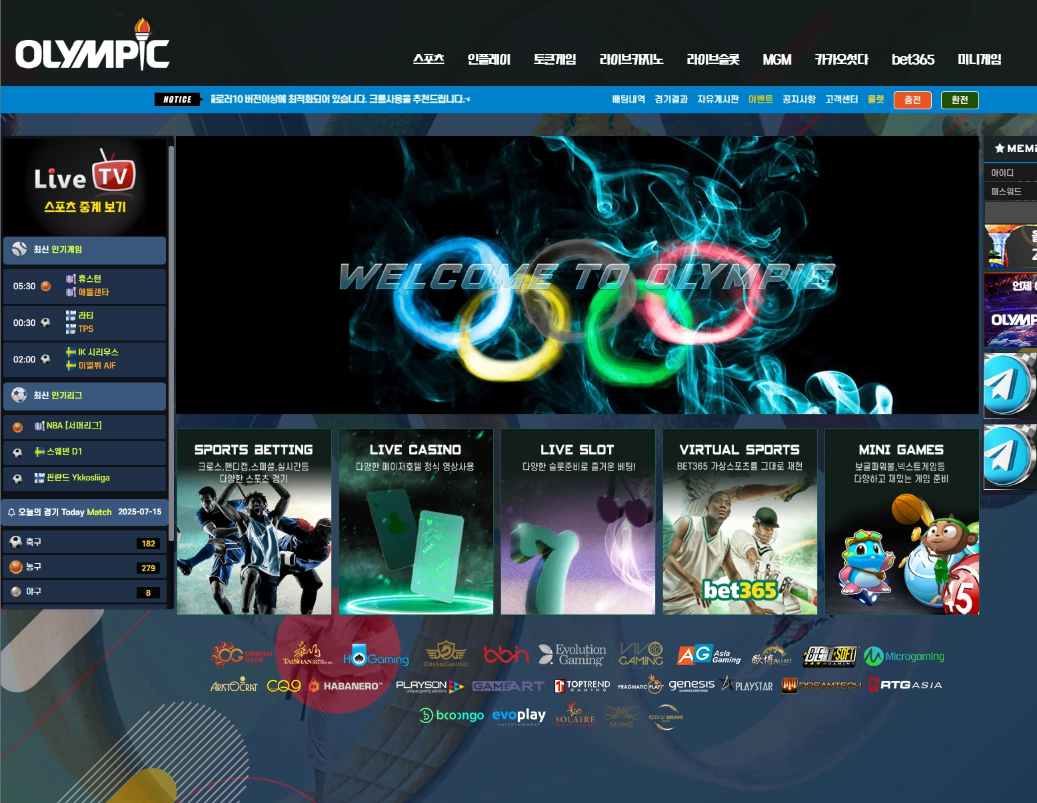Image resolution: width=1037 pixels, height=803 pixels.
Task: Click the Pragmatic Play logo
Action: click(x=639, y=685)
